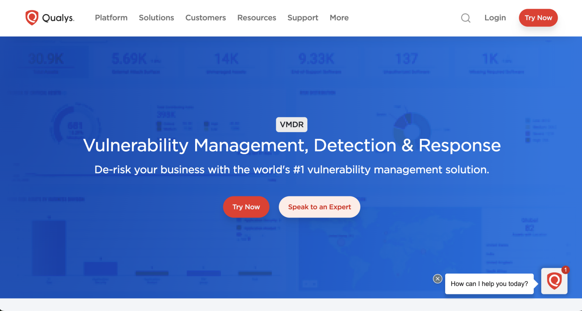Dismiss the chat tooltip with the X icon

click(437, 278)
